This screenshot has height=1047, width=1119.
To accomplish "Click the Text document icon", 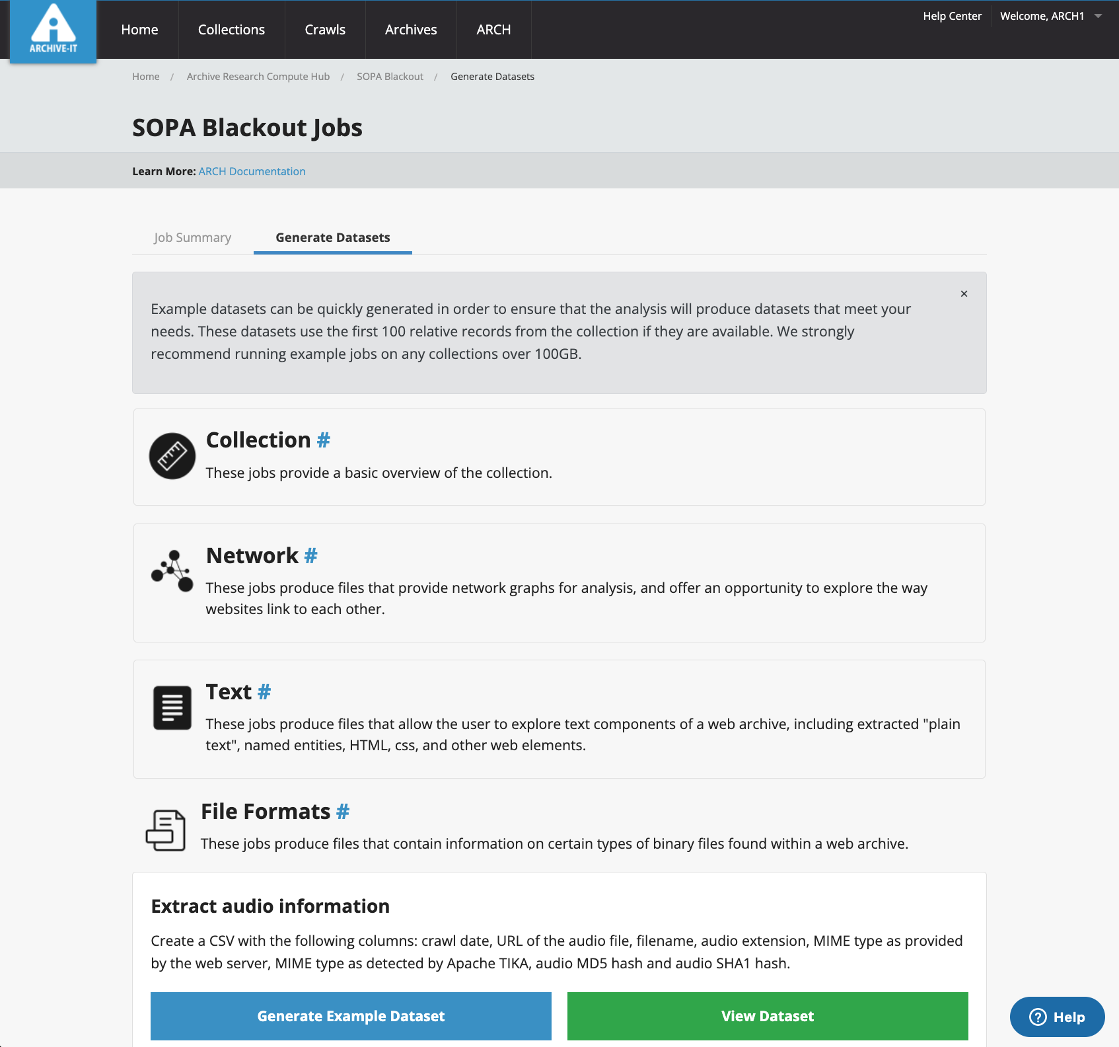I will [x=172, y=707].
